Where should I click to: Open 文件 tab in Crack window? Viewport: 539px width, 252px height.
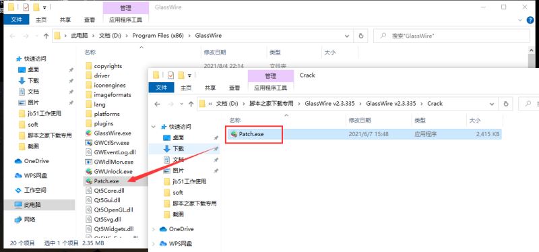pyautogui.click(x=161, y=88)
